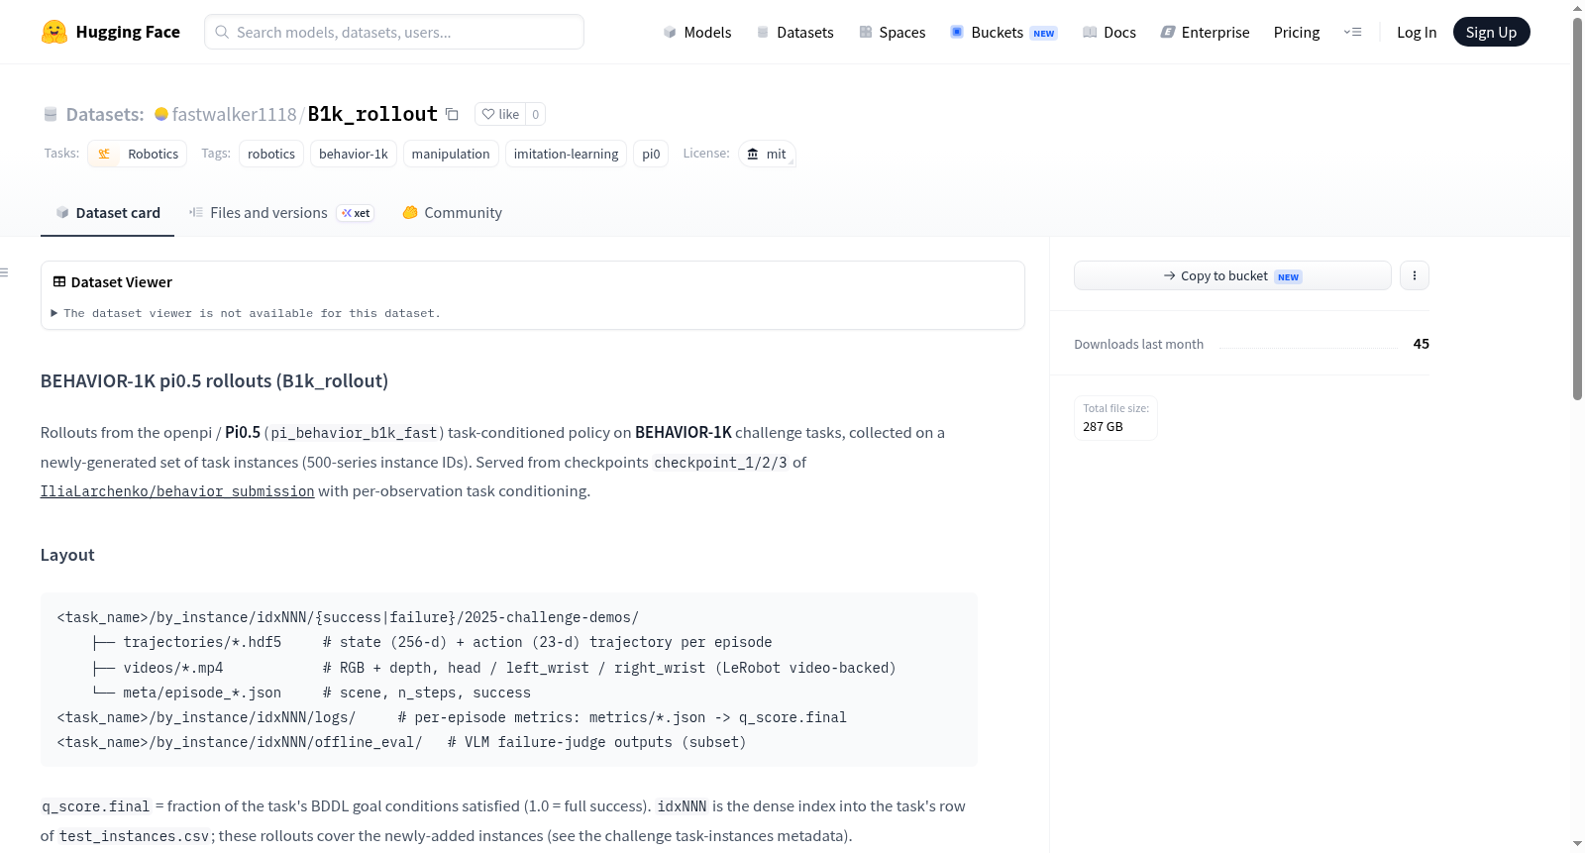Open the Docs page

[x=1109, y=32]
